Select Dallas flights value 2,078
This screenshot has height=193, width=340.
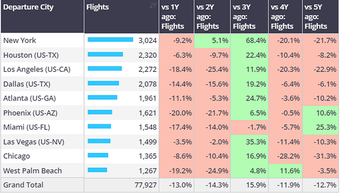pos(147,84)
